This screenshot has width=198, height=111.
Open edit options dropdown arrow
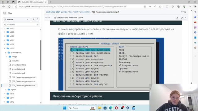click(x=186, y=18)
